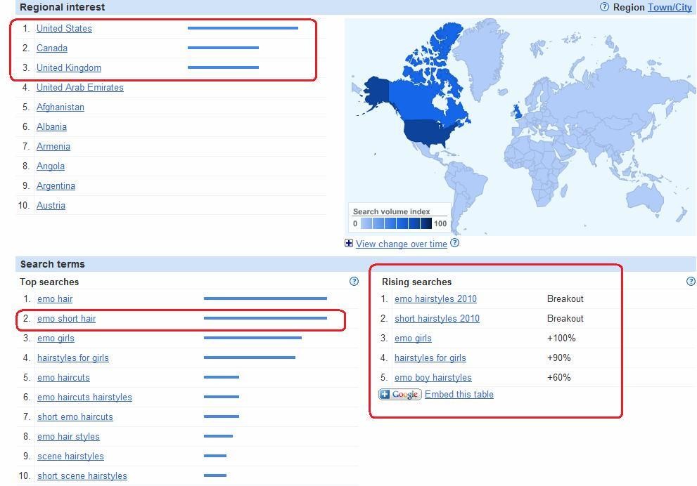
Task: Open the United Kingdom region link
Action: (69, 68)
